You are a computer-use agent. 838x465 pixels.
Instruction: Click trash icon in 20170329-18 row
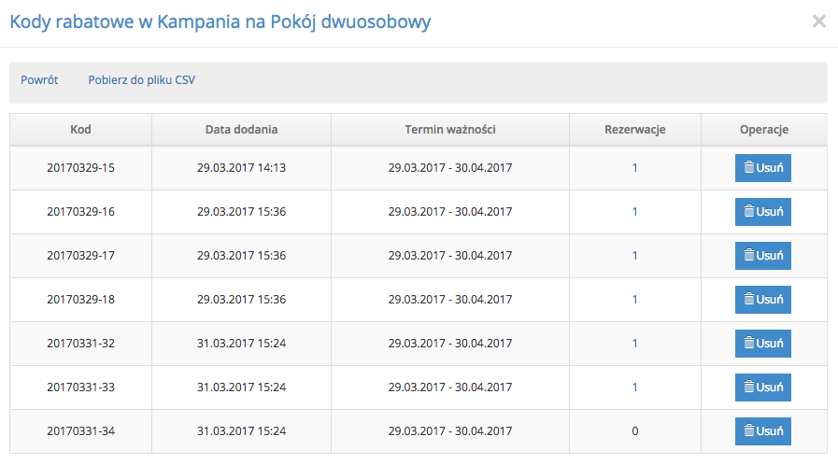click(749, 300)
